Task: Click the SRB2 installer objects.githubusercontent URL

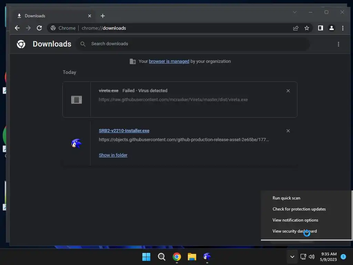Action: (x=184, y=140)
